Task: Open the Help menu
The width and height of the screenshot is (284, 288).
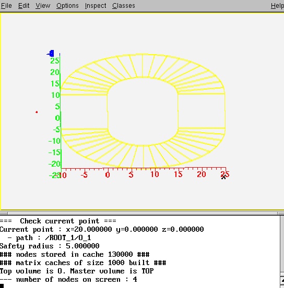Action: coord(277,6)
